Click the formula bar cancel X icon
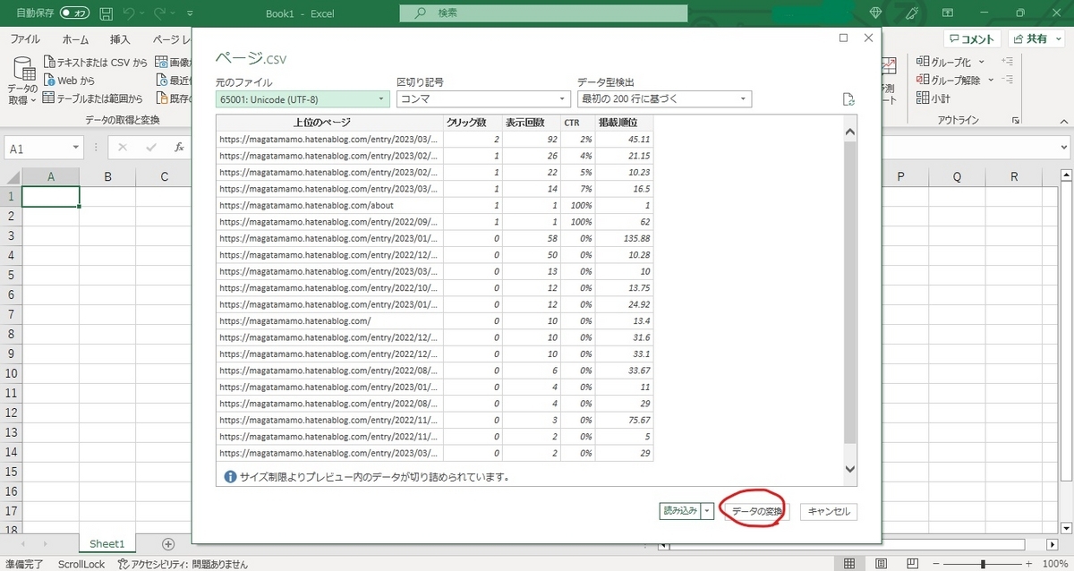The height and width of the screenshot is (571, 1074). point(123,148)
